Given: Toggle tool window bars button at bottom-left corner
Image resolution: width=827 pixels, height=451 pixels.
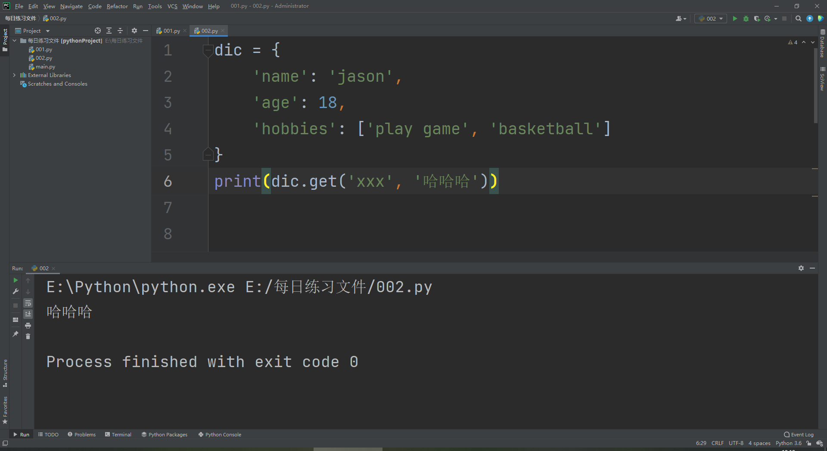Looking at the screenshot, I should pyautogui.click(x=5, y=443).
